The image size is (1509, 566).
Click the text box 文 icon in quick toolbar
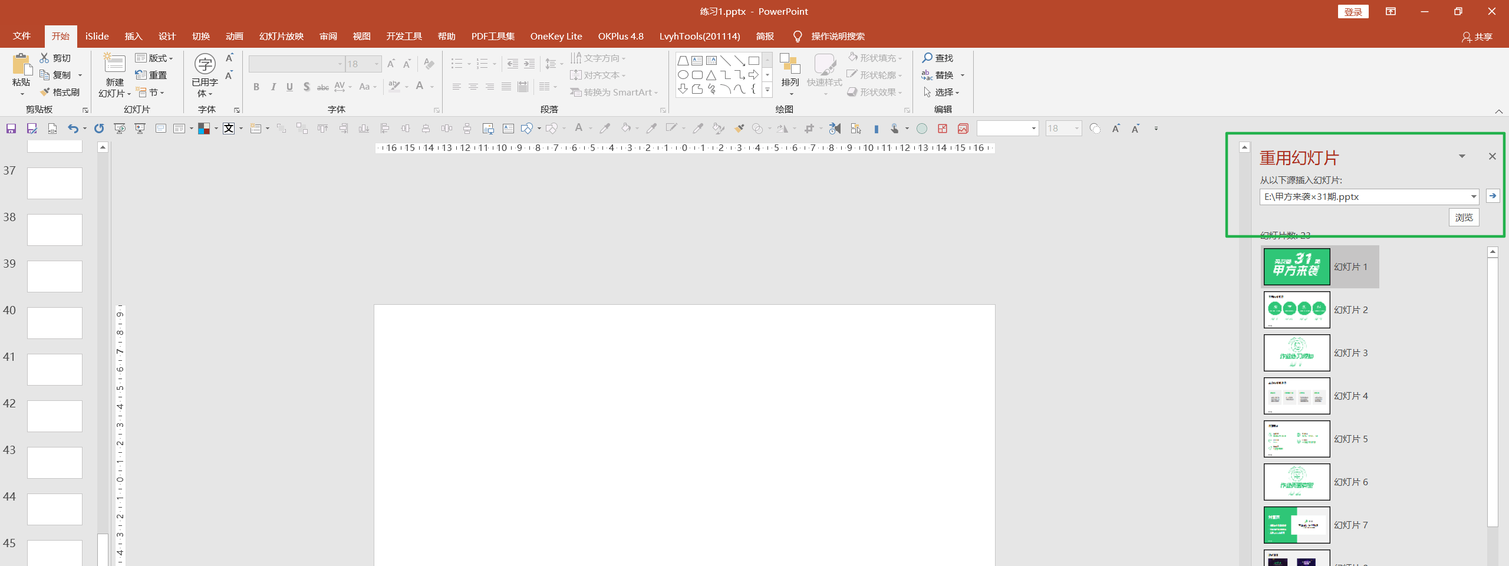click(x=229, y=129)
